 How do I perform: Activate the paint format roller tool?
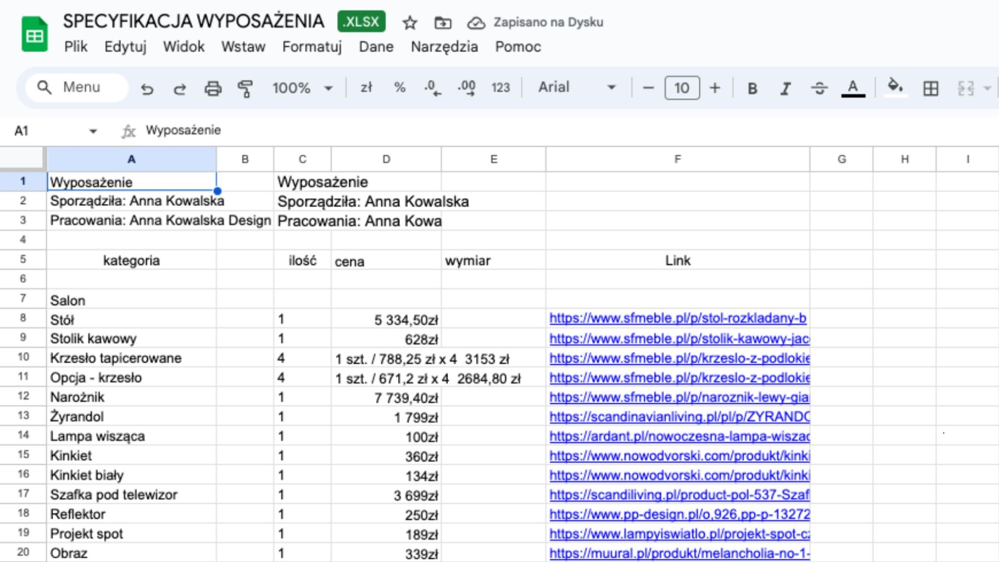point(246,88)
